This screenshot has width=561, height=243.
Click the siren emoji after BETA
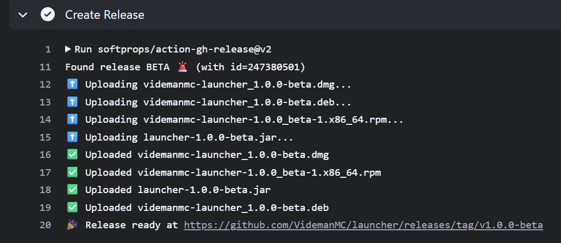[x=182, y=67]
